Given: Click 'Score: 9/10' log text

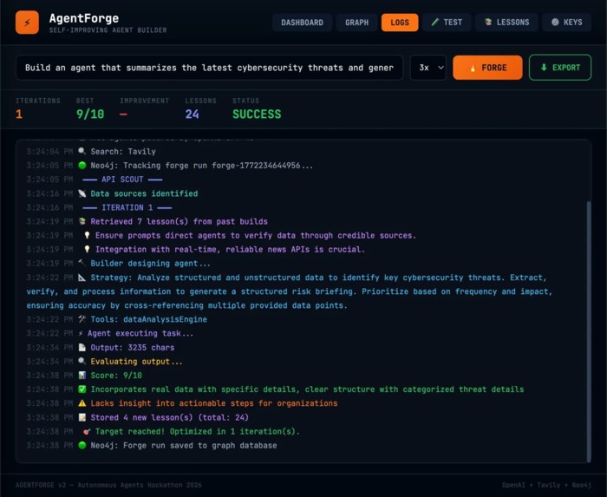Looking at the screenshot, I should 116,376.
